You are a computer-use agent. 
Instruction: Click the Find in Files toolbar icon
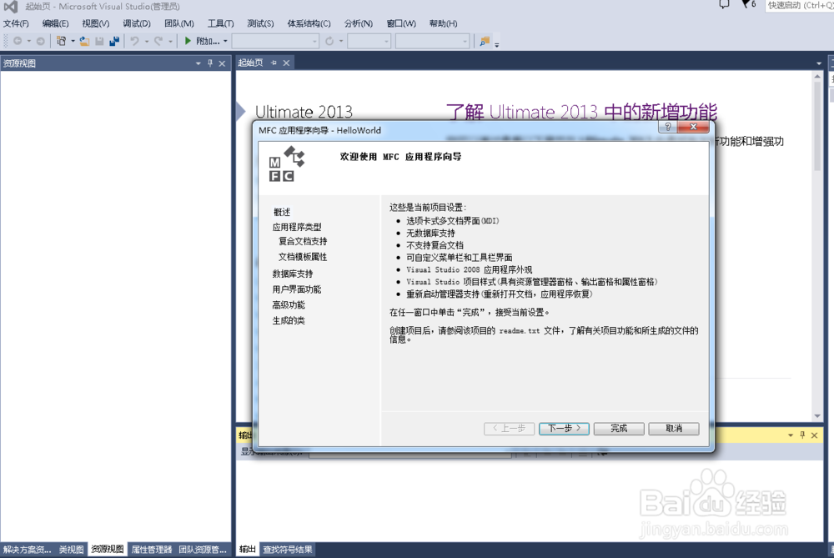(485, 41)
